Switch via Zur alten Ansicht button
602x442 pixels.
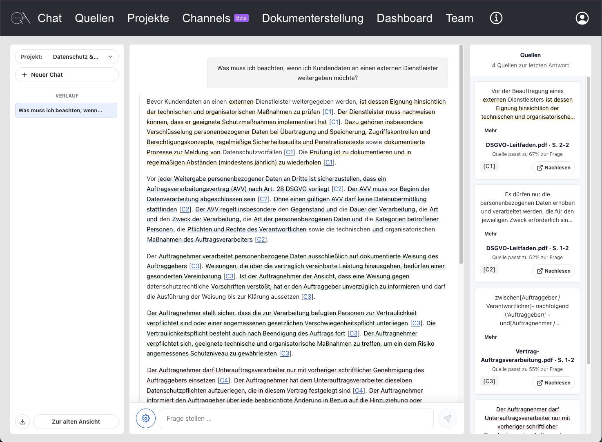tap(76, 422)
